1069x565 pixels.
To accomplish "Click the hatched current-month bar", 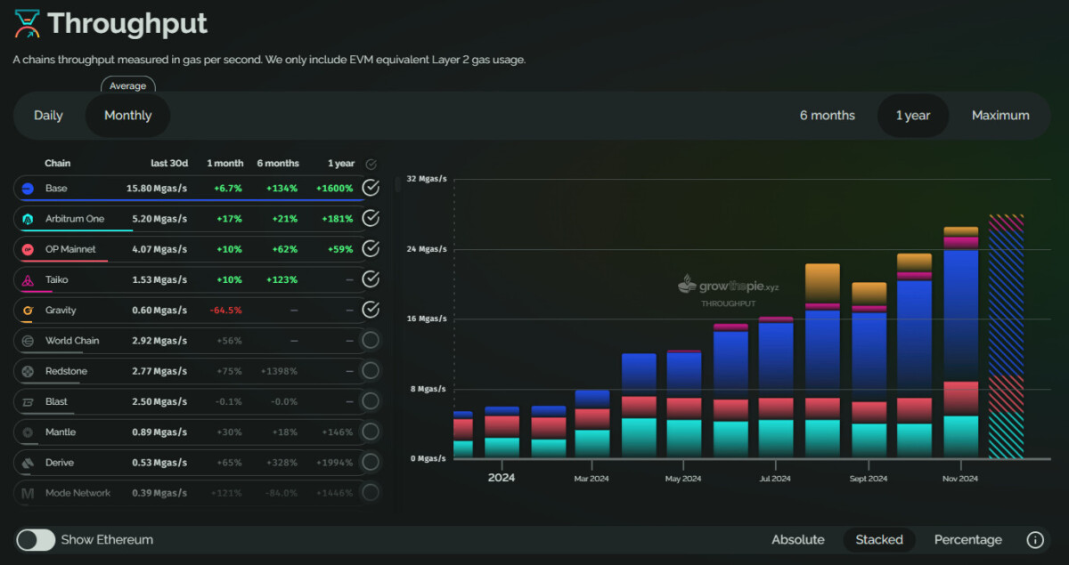I will 1007,336.
